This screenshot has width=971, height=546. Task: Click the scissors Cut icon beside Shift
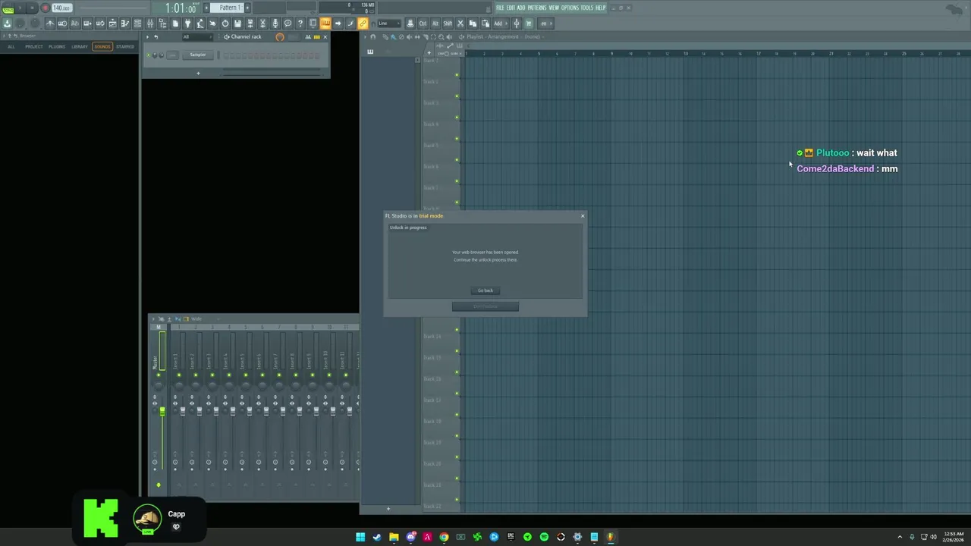[x=460, y=24]
